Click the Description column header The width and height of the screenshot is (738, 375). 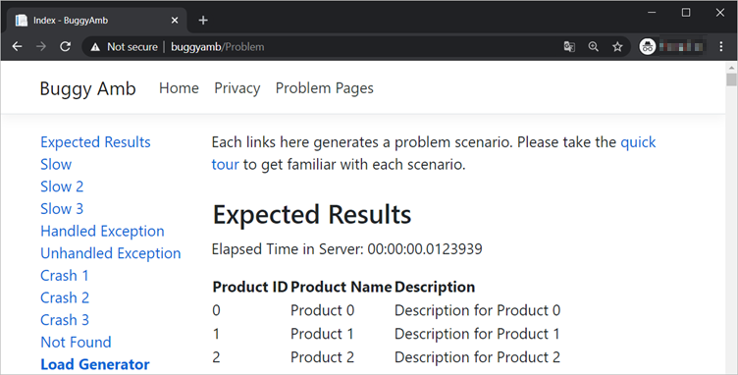click(435, 287)
